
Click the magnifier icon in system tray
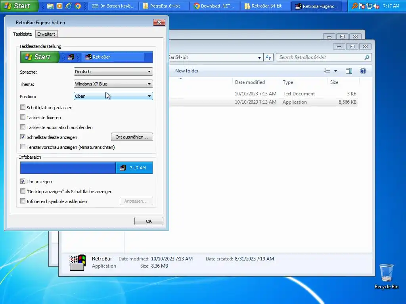[355, 6]
